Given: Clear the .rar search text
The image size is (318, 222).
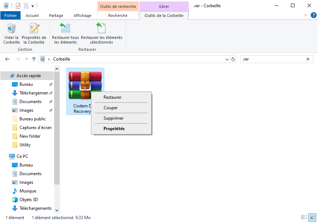Looking at the screenshot, I should pyautogui.click(x=308, y=59).
